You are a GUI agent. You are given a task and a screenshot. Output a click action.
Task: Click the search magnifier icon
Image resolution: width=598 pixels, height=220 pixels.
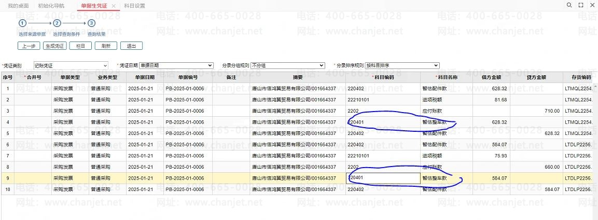point(569,5)
